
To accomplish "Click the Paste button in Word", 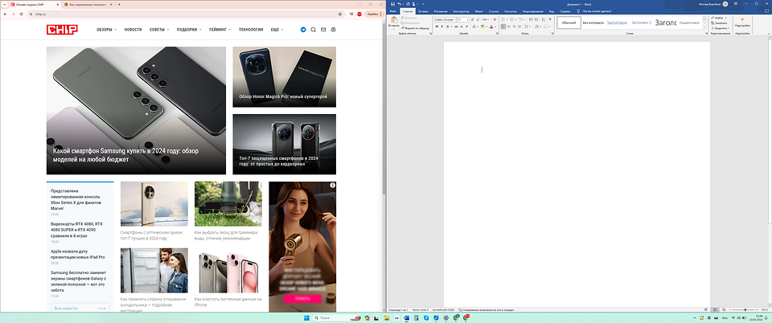I will (394, 22).
